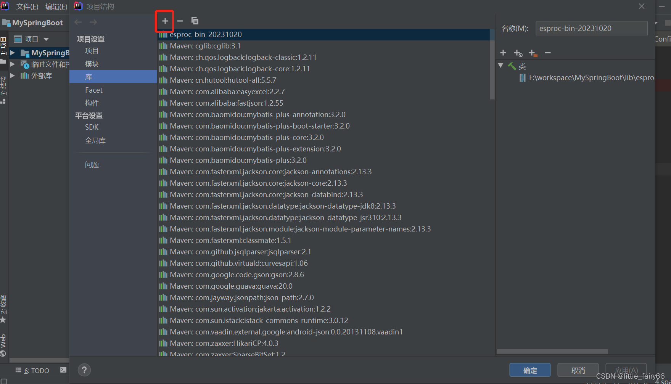Click the add from Maven repository icon

(517, 53)
